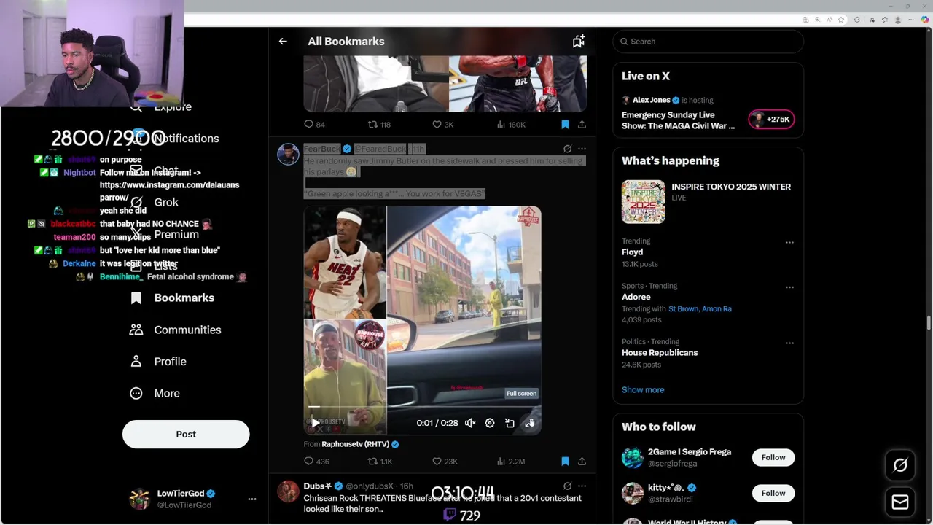Reply to post with 84 replies
Viewport: 933px width, 525px height.
pyautogui.click(x=314, y=125)
